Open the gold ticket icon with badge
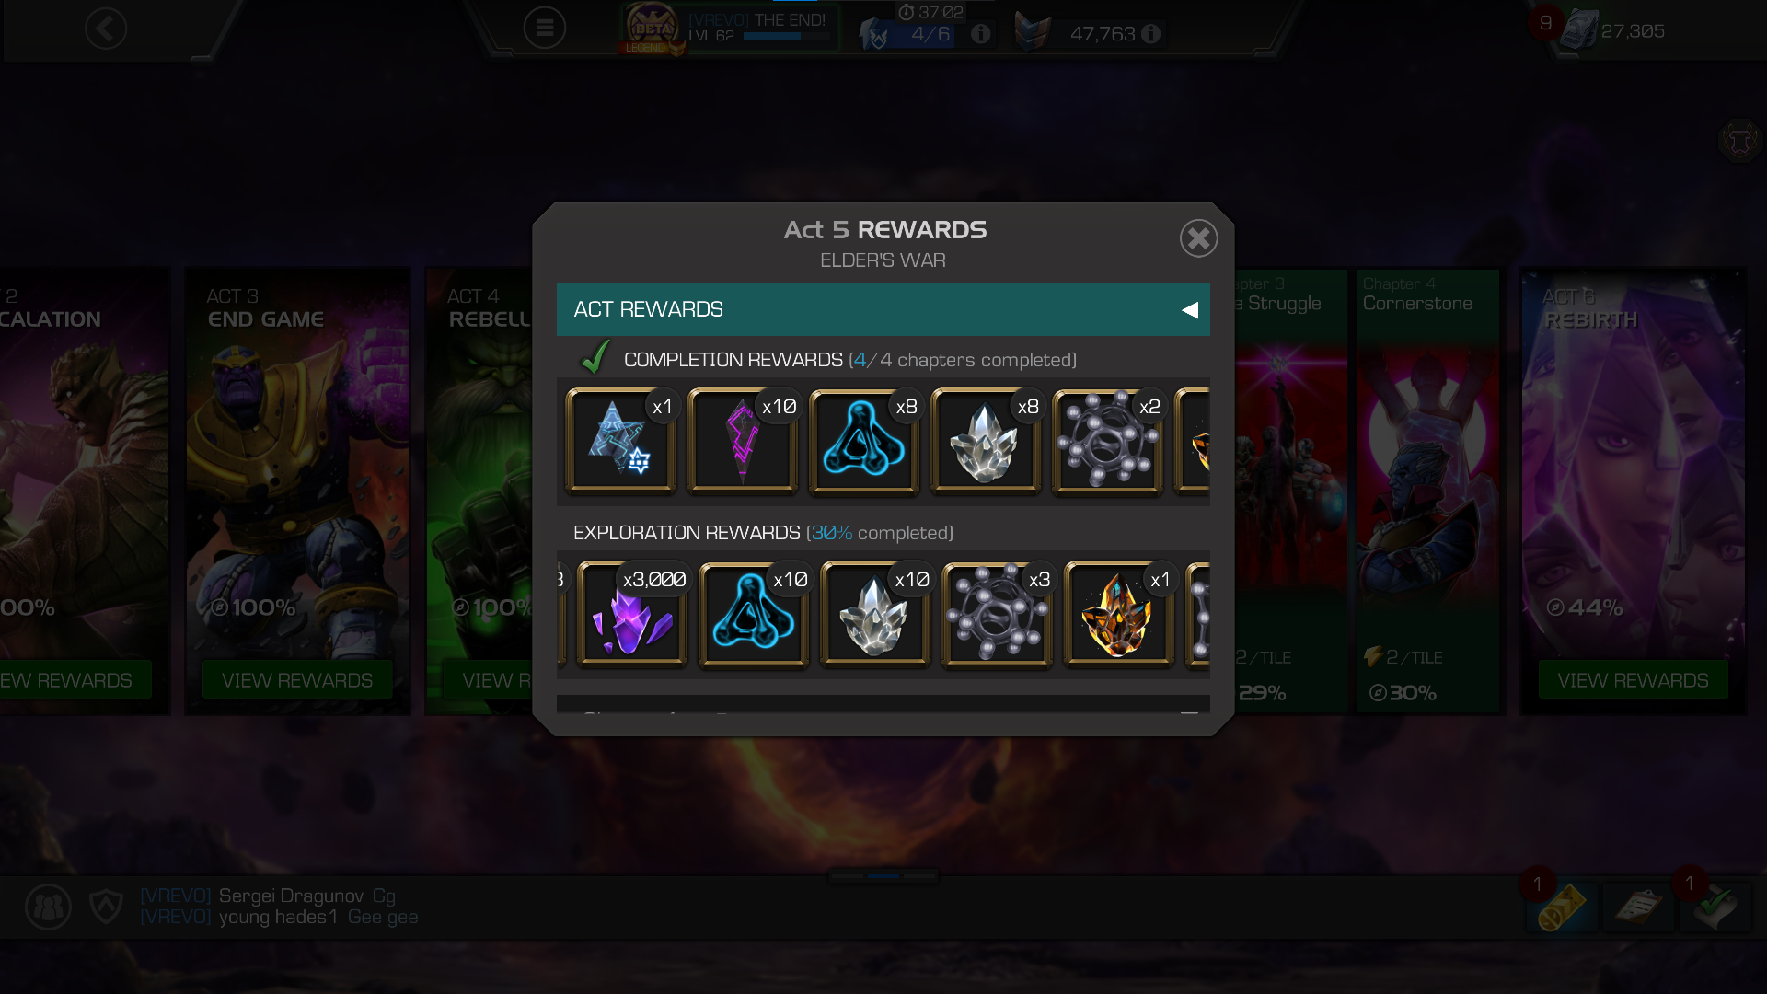This screenshot has height=994, width=1767. tap(1562, 907)
